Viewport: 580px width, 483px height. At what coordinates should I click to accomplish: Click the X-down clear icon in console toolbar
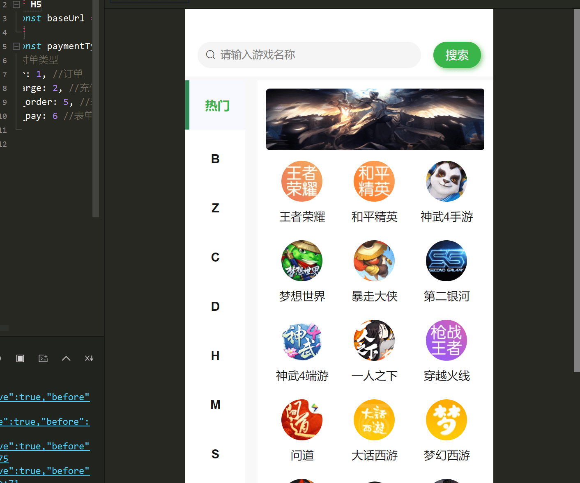coord(89,358)
